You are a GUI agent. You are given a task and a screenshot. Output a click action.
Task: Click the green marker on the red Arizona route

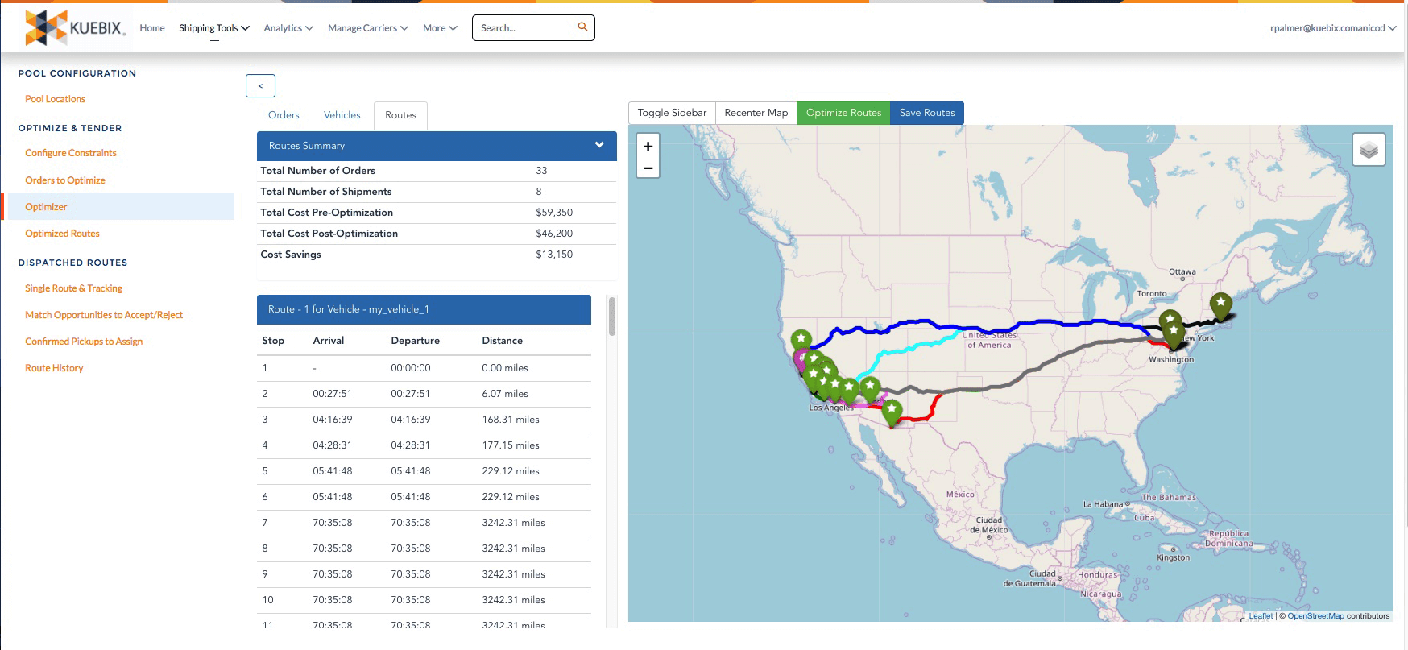point(892,411)
